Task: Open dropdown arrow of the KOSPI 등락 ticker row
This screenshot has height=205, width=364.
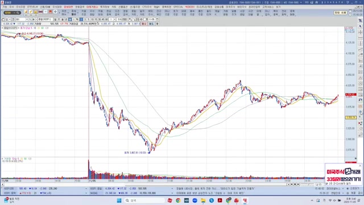Action: (86, 193)
